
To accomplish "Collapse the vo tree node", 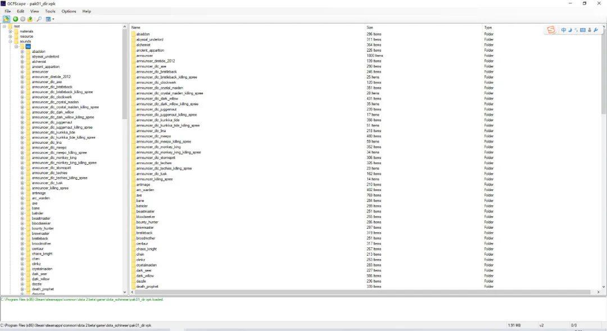I will (16, 47).
